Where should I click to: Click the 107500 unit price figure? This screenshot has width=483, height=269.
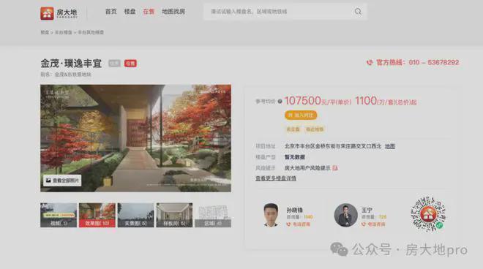(303, 101)
